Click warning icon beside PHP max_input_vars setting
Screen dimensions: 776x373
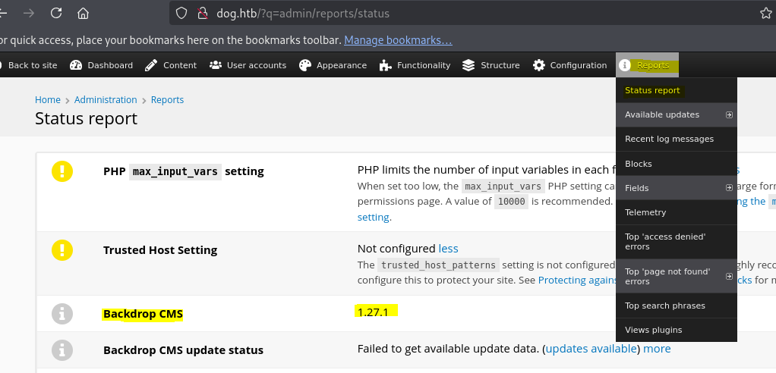[x=62, y=171]
